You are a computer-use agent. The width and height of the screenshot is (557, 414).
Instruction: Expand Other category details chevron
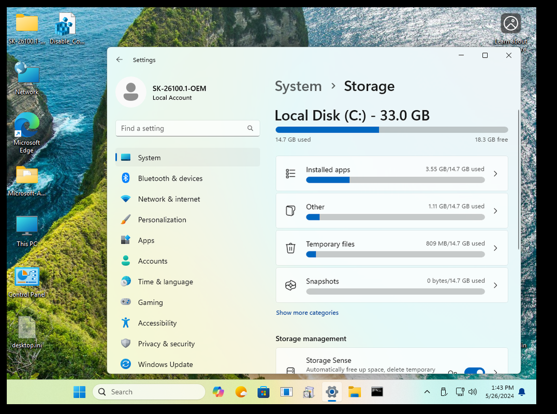[495, 211]
